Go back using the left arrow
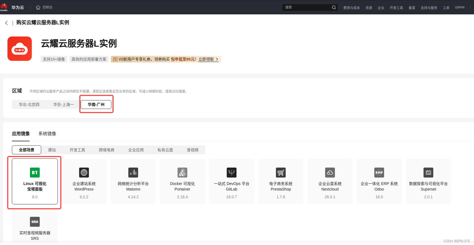Viewport: 474px width, 245px height. coord(6,23)
